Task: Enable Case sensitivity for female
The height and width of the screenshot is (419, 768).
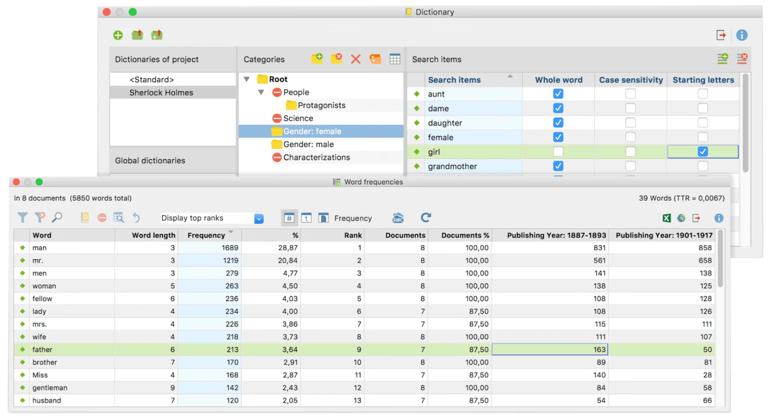Action: [x=630, y=137]
